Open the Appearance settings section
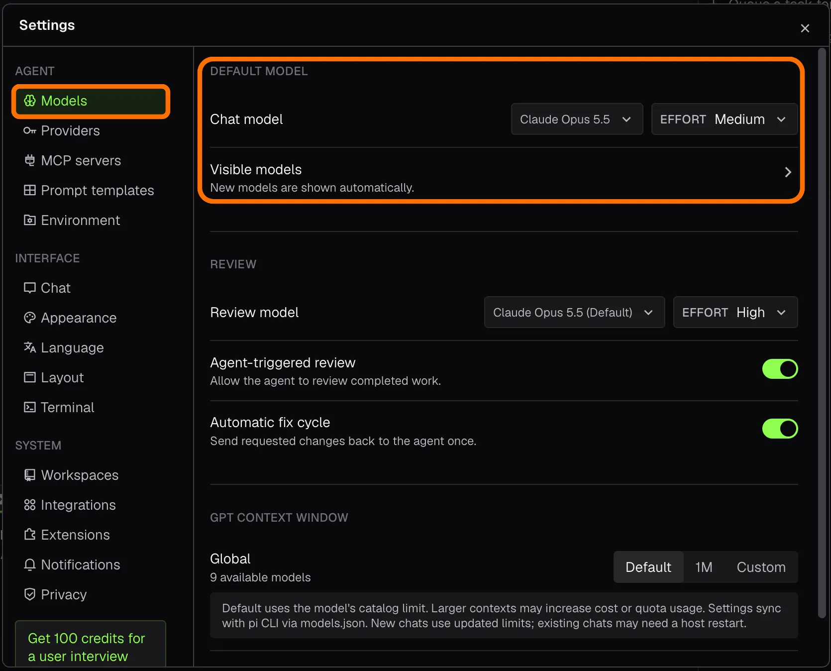This screenshot has height=671, width=831. tap(91, 318)
